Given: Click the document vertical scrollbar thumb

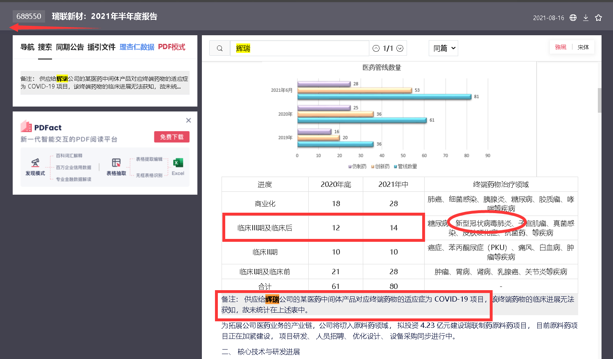Looking at the screenshot, I should [x=599, y=100].
